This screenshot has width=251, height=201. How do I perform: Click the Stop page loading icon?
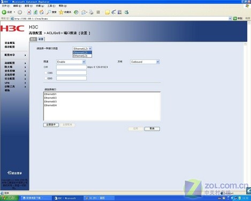point(29,12)
